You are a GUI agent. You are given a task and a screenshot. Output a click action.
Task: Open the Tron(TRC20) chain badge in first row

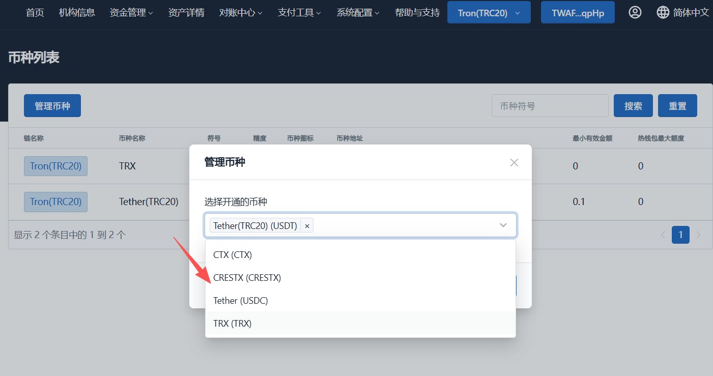click(55, 166)
